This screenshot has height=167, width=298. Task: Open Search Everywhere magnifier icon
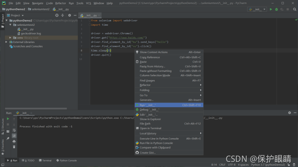295,9
